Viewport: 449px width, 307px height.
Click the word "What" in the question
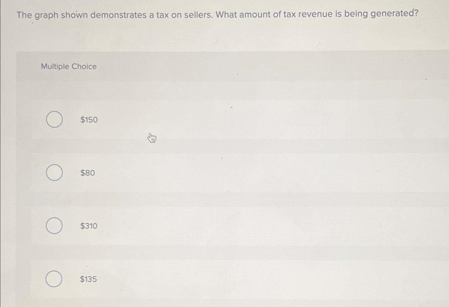point(226,14)
